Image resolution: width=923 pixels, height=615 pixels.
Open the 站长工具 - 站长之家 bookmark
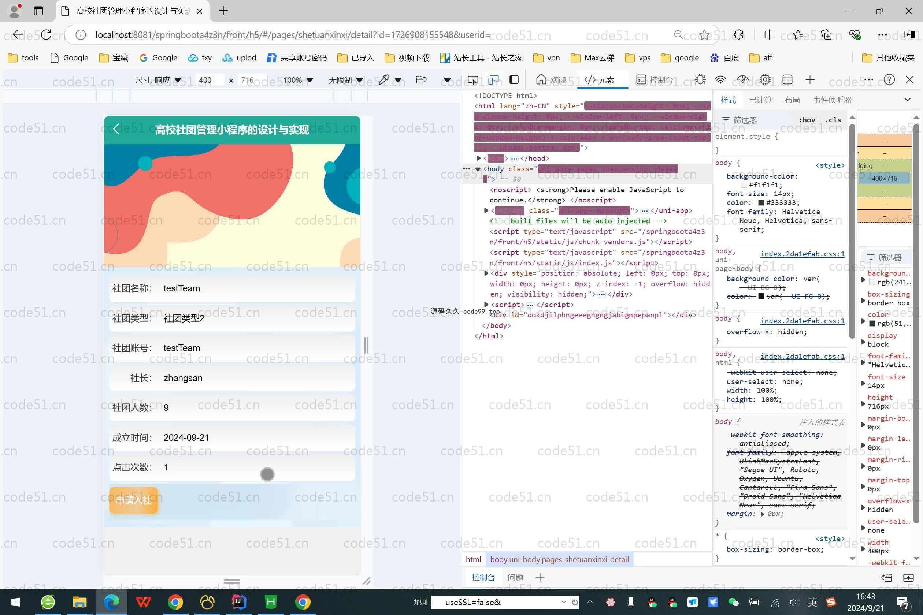(481, 58)
